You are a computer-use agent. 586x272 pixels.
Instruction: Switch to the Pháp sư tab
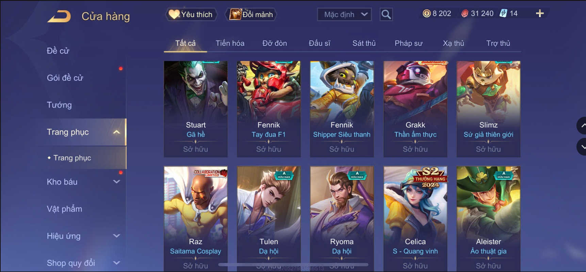point(408,43)
